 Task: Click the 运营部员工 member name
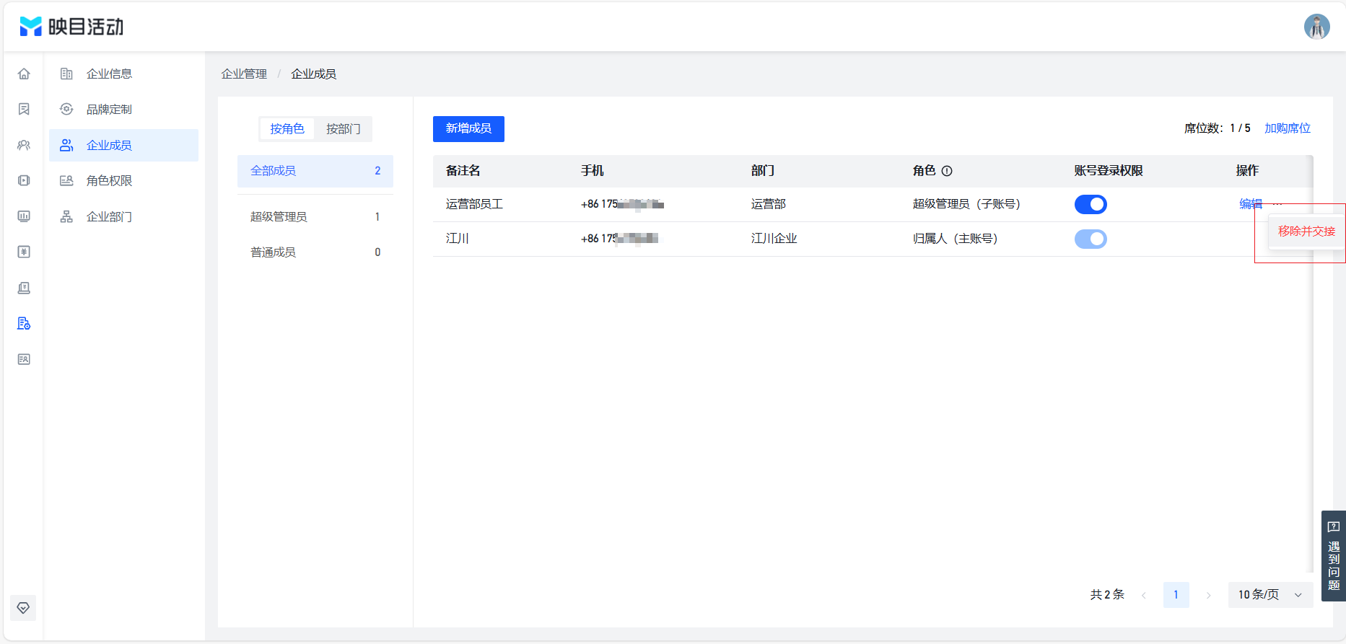(474, 204)
